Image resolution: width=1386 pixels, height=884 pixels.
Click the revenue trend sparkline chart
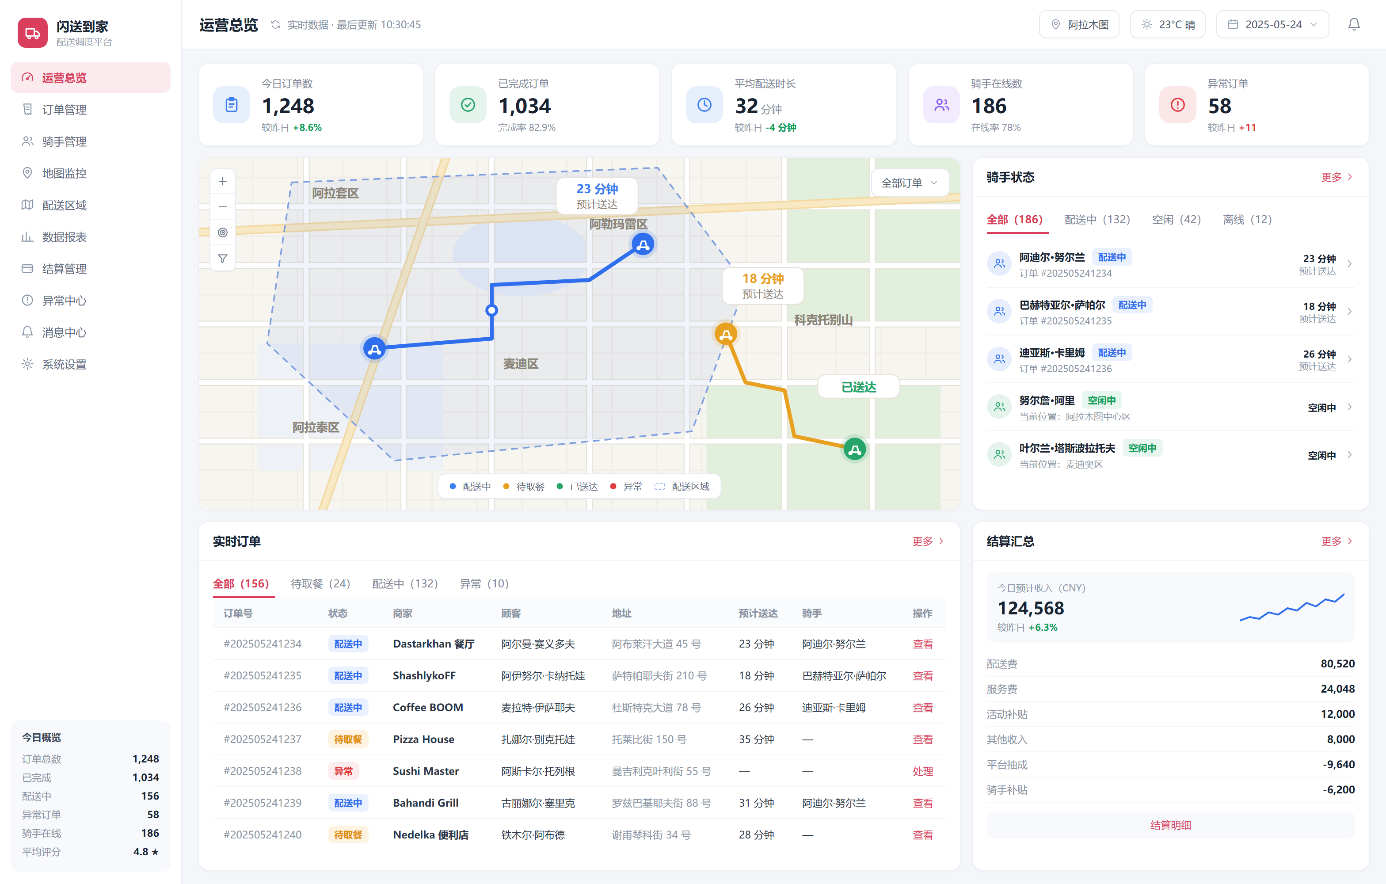click(x=1291, y=607)
